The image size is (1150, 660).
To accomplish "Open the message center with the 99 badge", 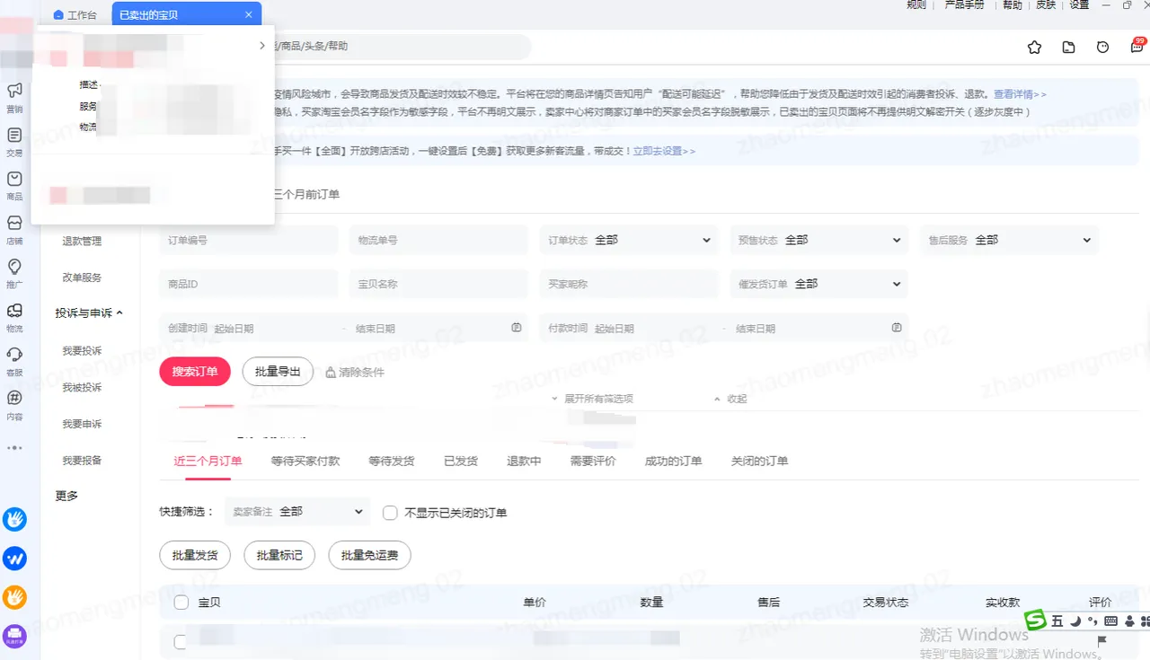I will click(1134, 47).
